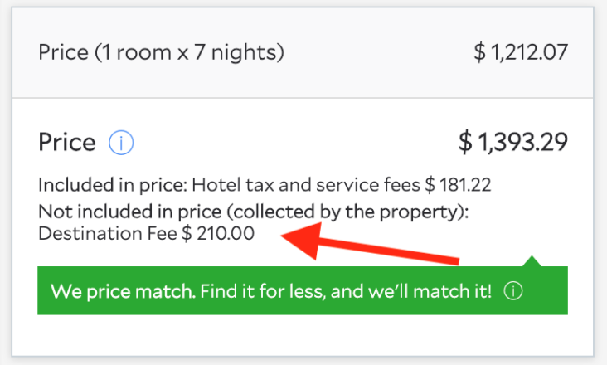Viewport: 607px width, 365px height.
Task: Select the $ 1,212.07 room price
Action: pos(521,52)
